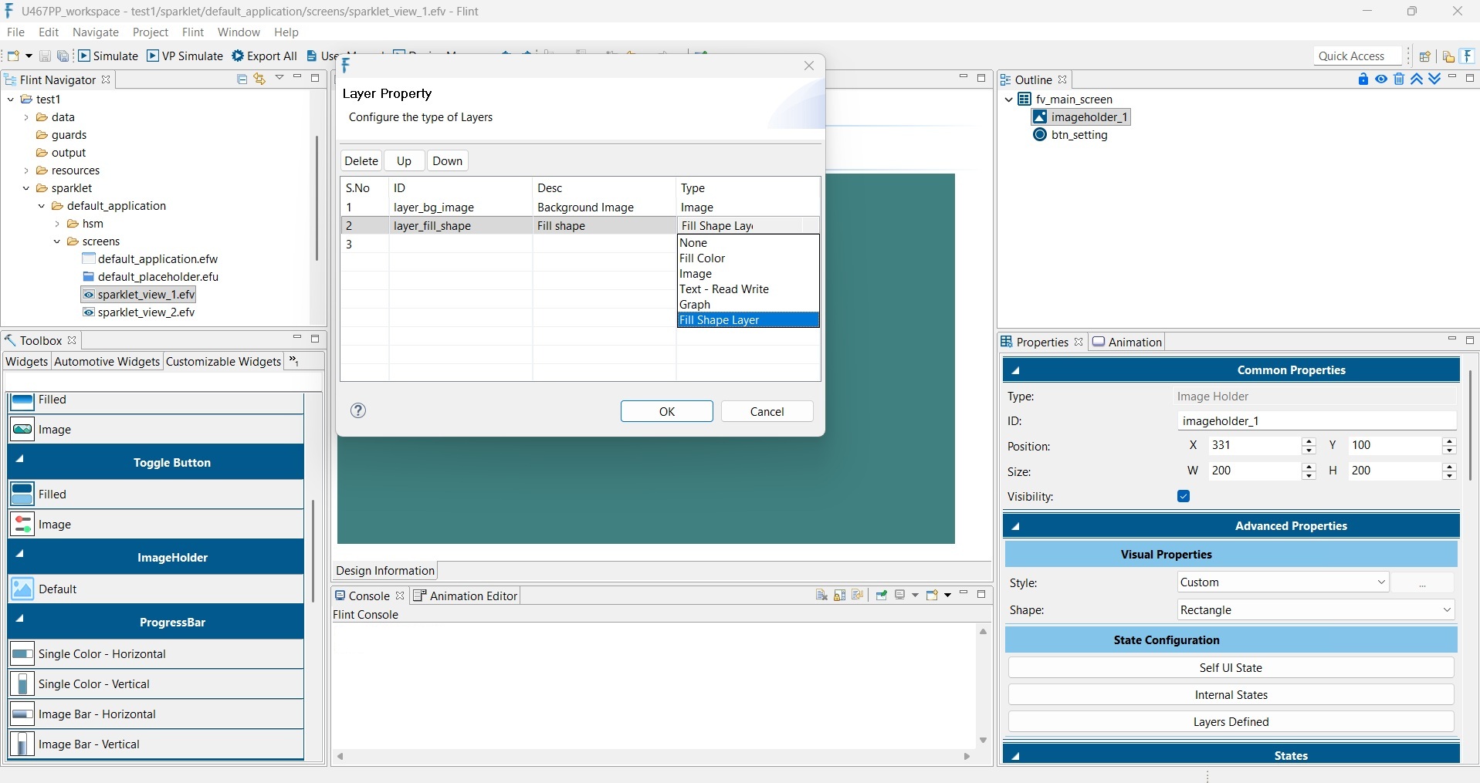Expand the data folder in navigator
The width and height of the screenshot is (1480, 783).
click(26, 117)
